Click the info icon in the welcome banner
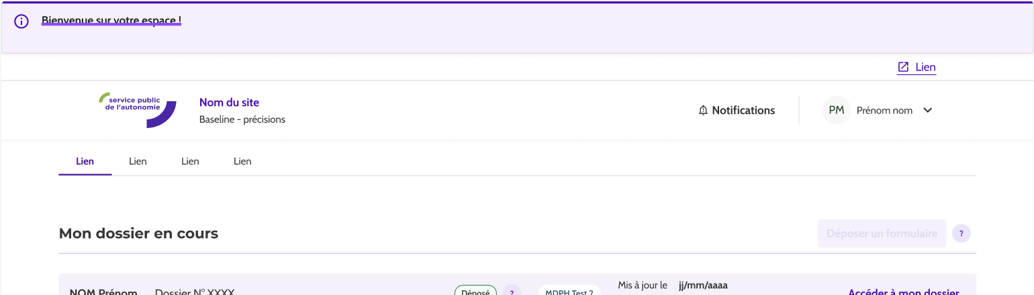Viewport: 1034px width, 295px height. pyautogui.click(x=21, y=21)
